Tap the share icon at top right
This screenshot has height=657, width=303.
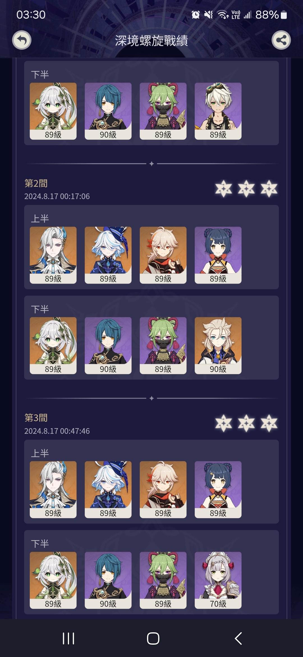281,40
